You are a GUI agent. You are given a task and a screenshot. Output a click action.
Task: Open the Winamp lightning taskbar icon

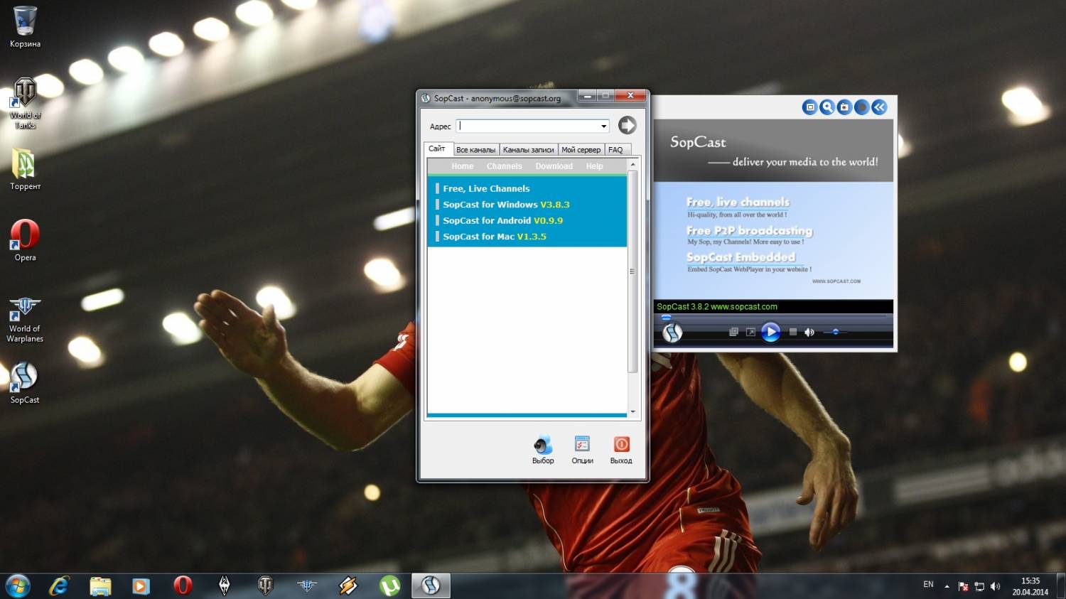pyautogui.click(x=348, y=585)
